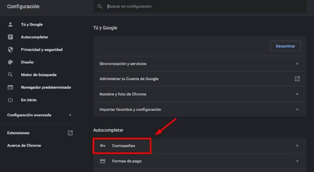Select Motor de búsqueda in sidebar

[x=38, y=75]
